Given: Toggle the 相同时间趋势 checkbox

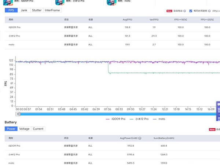Looking at the screenshot, I should pyautogui.click(x=191, y=11).
